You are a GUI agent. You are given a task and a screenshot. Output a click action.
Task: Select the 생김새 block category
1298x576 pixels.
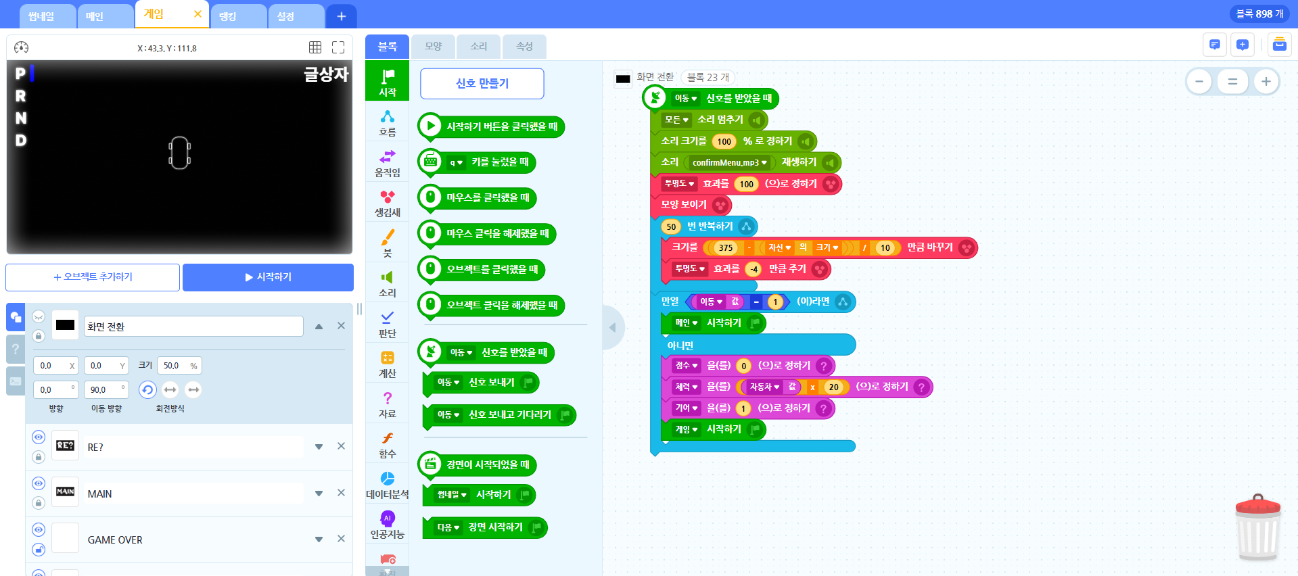point(387,203)
